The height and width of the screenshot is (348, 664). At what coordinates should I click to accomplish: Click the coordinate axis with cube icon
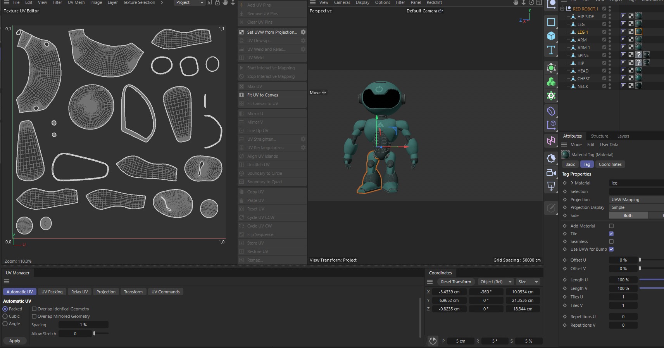tap(551, 125)
